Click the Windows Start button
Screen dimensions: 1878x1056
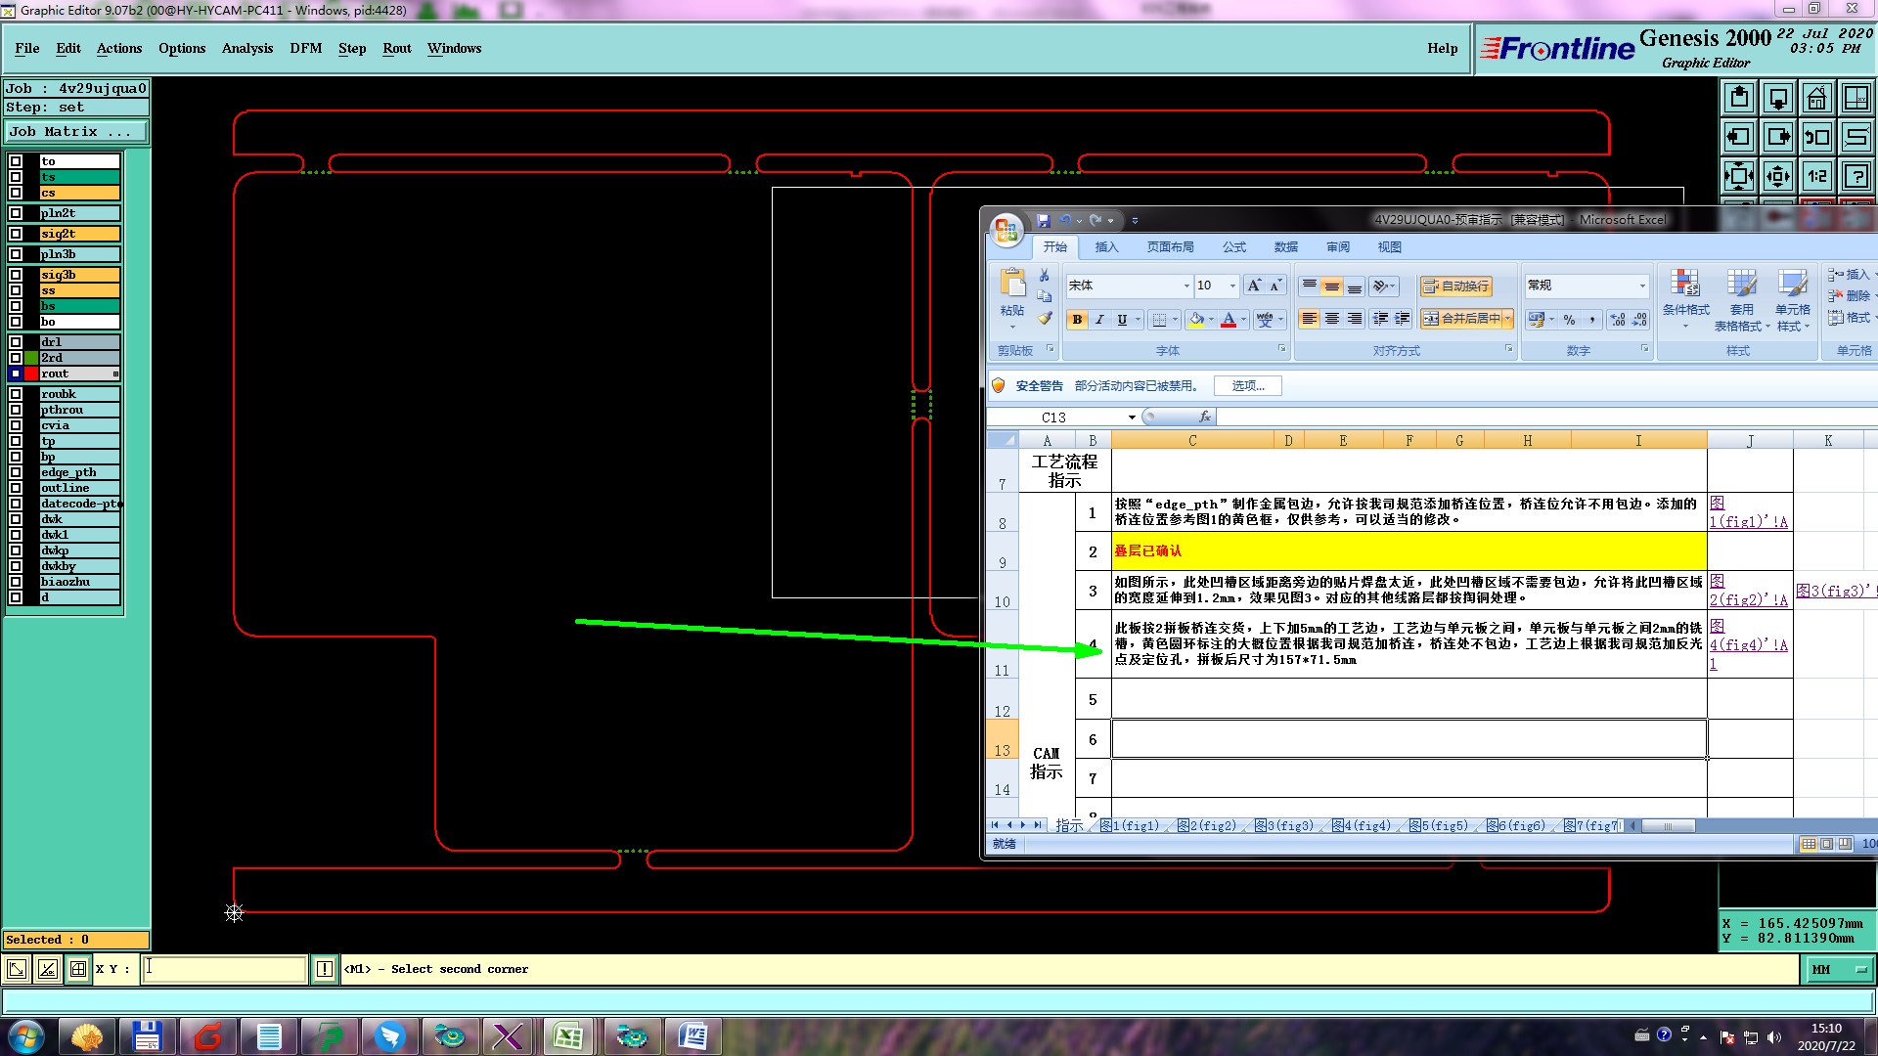click(25, 1036)
